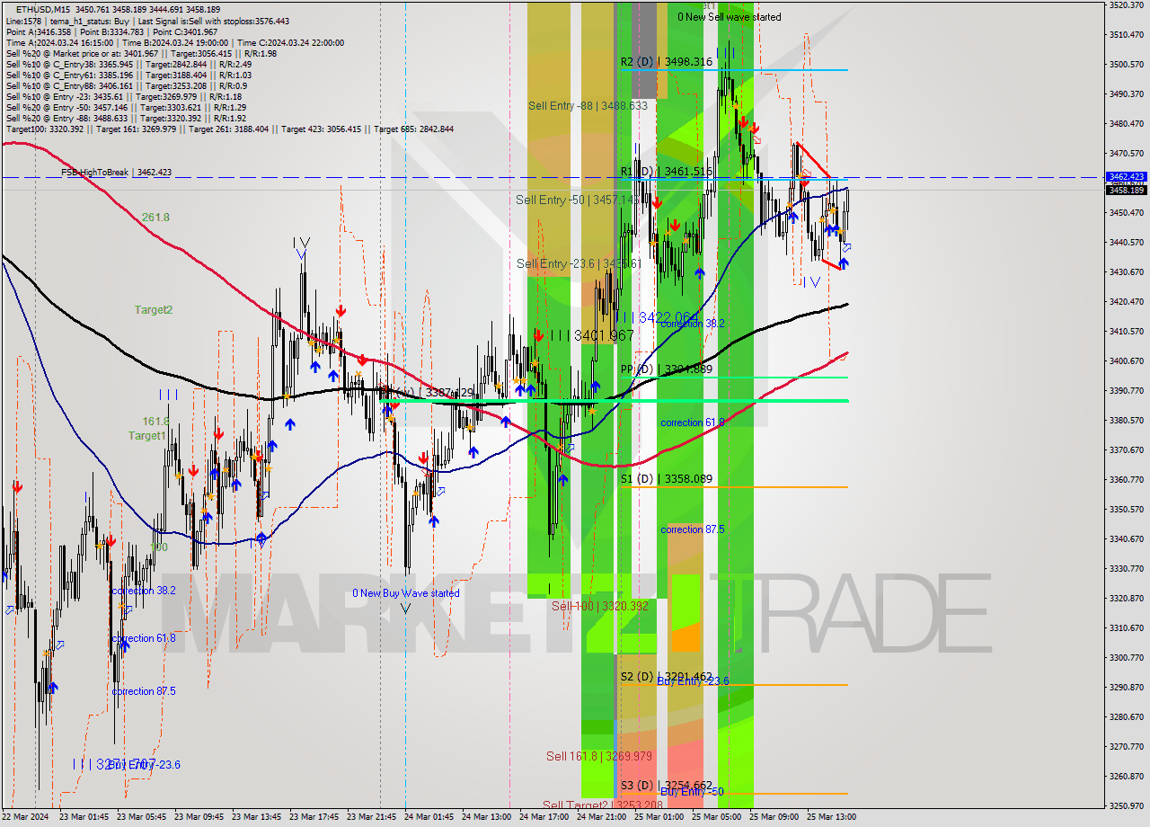Select the '0 New Sell wave started' text
Image resolution: width=1150 pixels, height=827 pixels.
coord(730,17)
